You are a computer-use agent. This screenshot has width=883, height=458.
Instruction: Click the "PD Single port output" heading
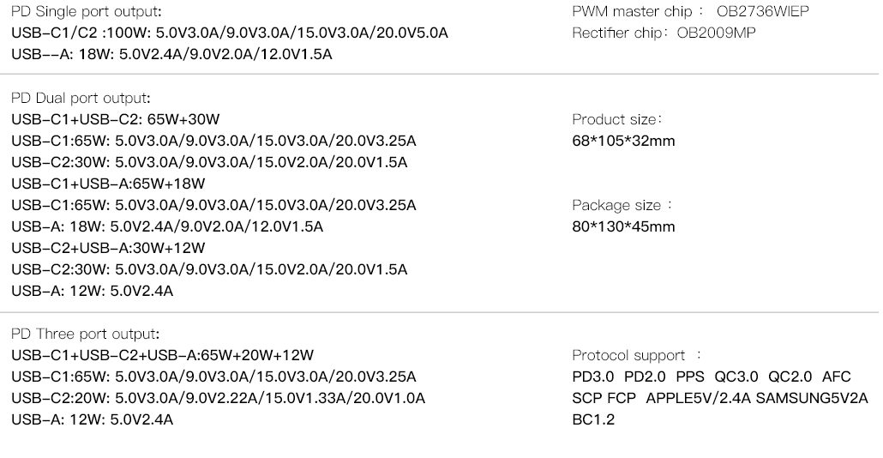pyautogui.click(x=87, y=12)
